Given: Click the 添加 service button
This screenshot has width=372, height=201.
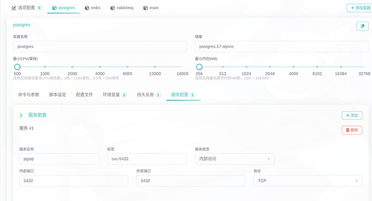Looking at the screenshot, I should pyautogui.click(x=352, y=115).
